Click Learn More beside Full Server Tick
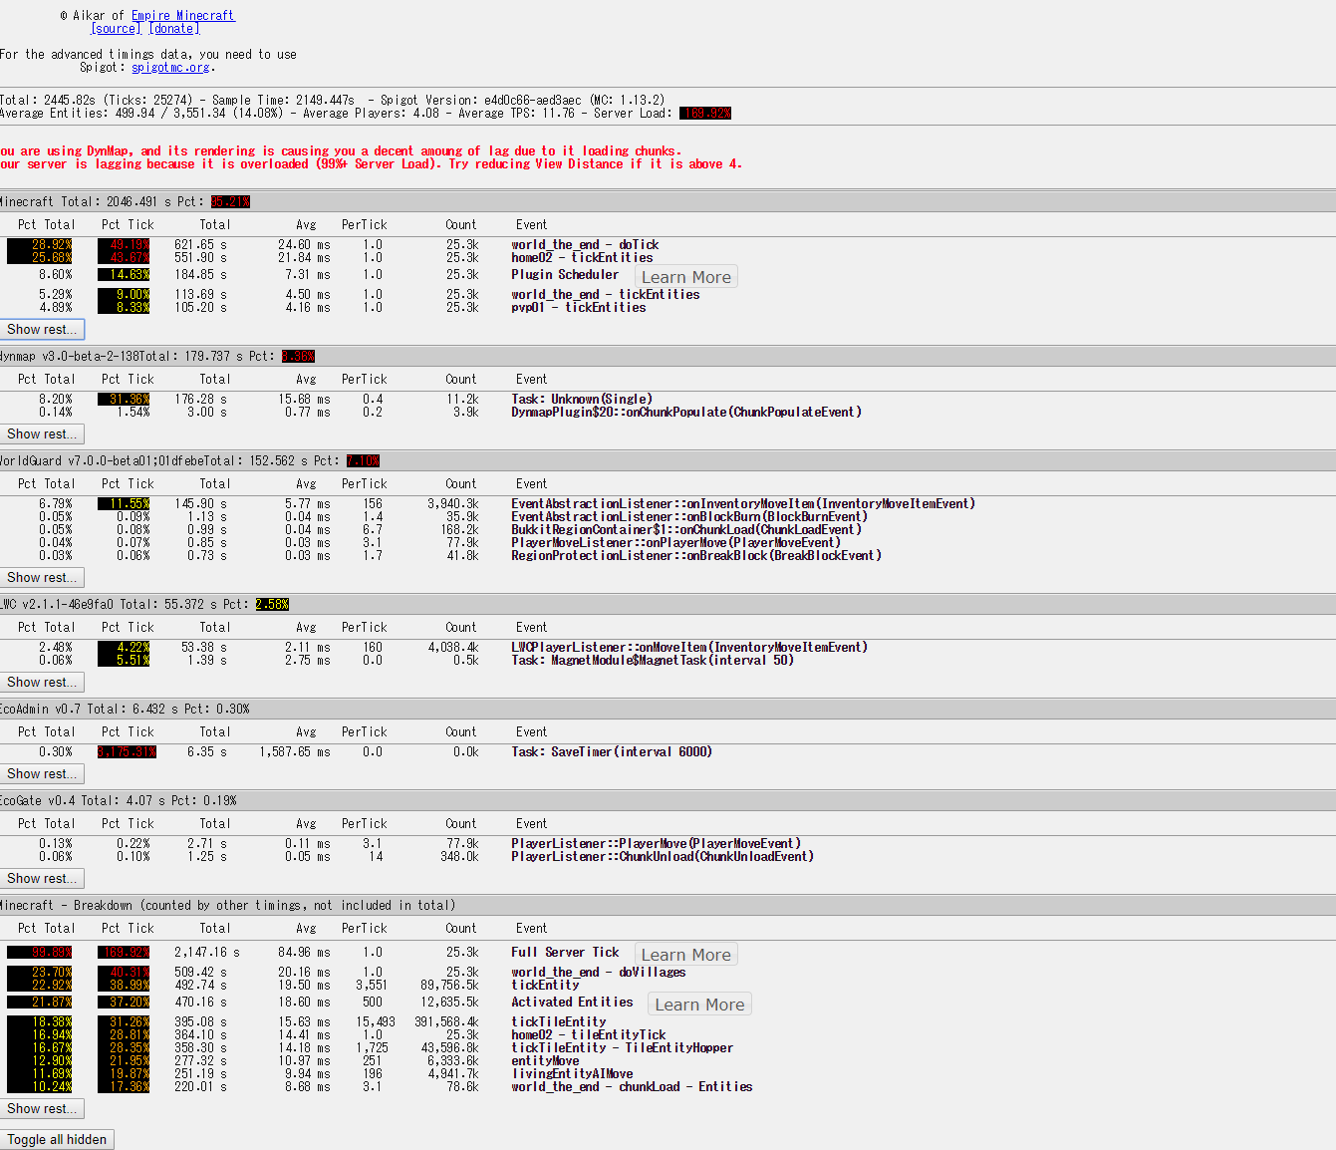 tap(685, 955)
